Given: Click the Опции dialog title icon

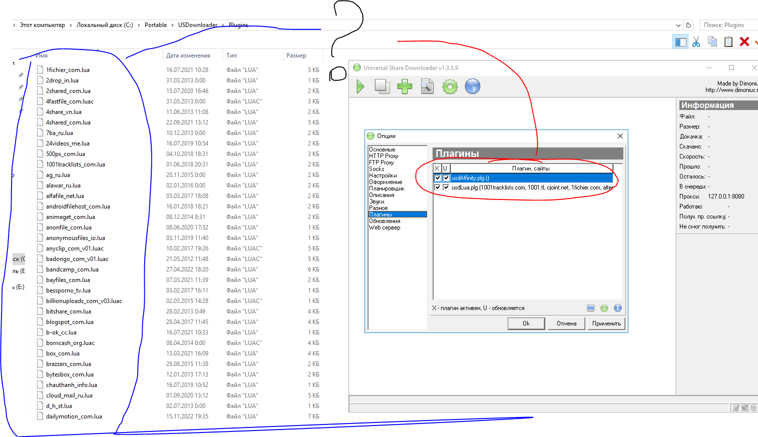Looking at the screenshot, I should click(370, 136).
